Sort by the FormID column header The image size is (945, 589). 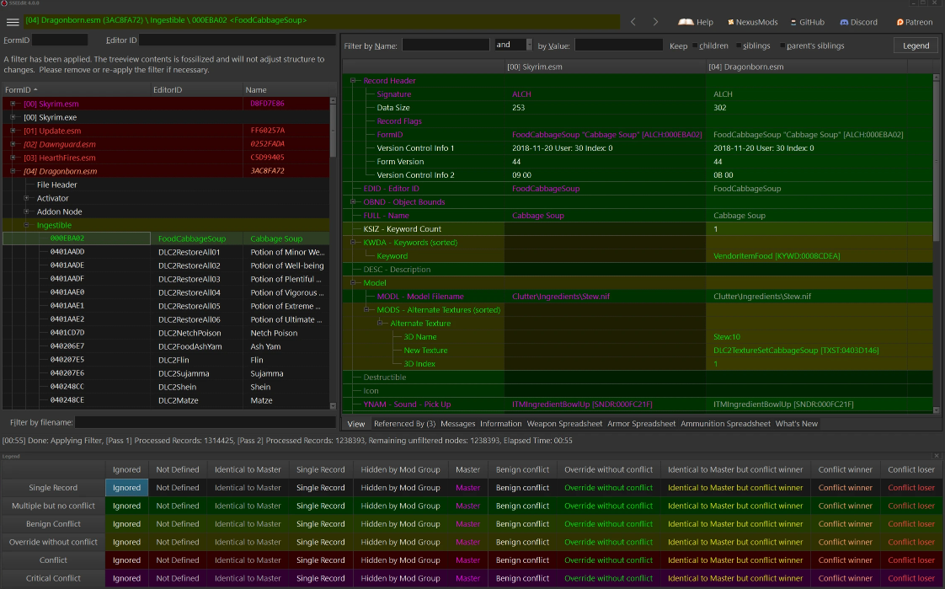pyautogui.click(x=76, y=90)
